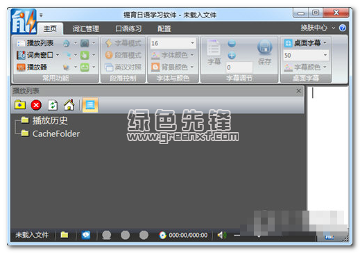Image resolution: width=360 pixels, height=253 pixels.
Task: Click the blue save disk icon
Action: (x=264, y=47)
